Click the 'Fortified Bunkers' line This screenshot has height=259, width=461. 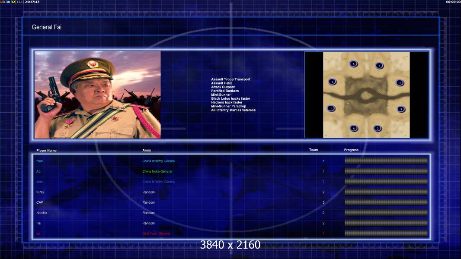[x=225, y=91]
